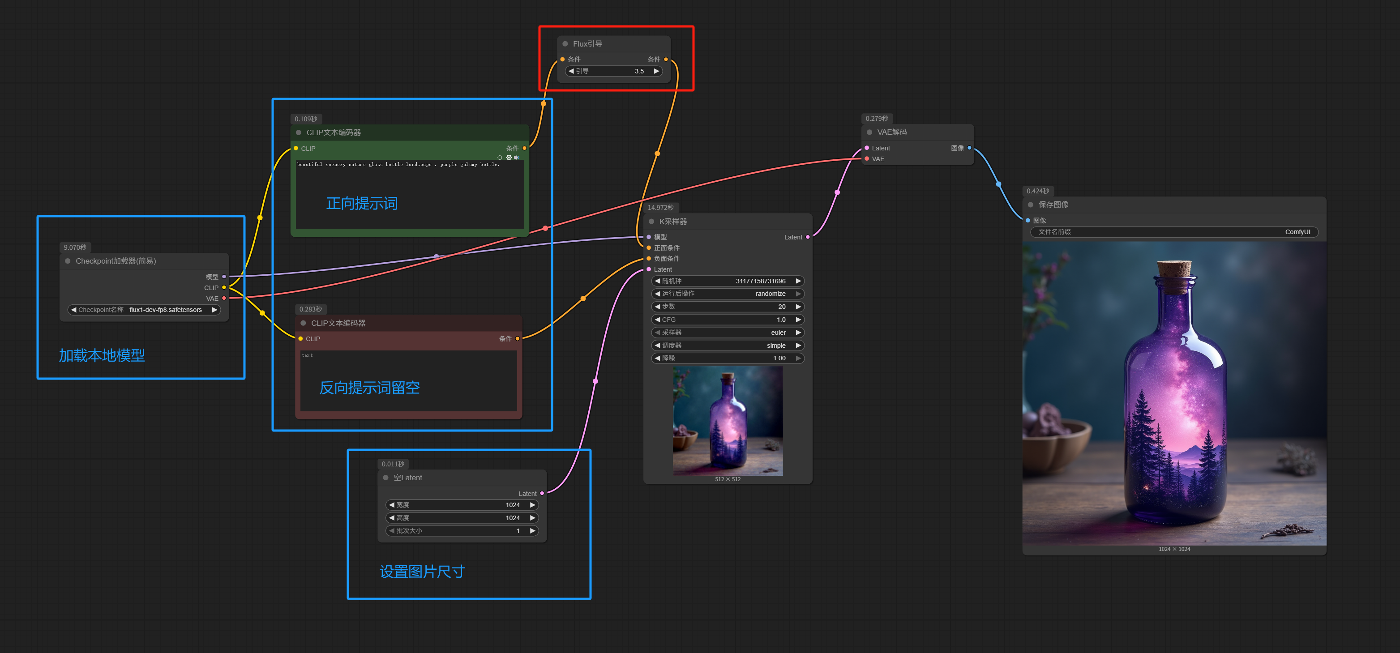Click the 空Latent node collapse dot

386,478
